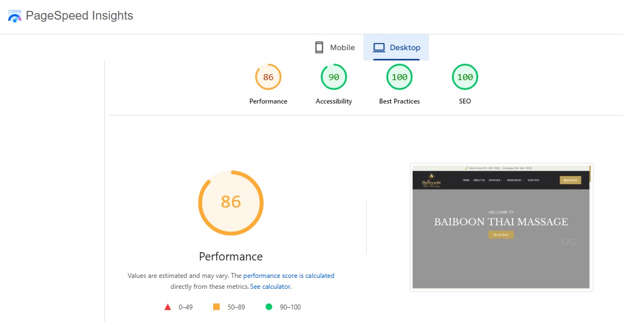
Task: Click the large Performance heading
Action: 231,257
